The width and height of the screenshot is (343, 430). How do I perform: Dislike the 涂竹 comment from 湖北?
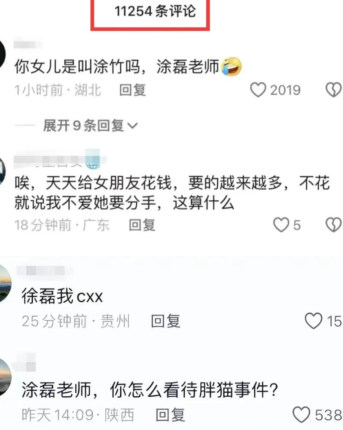point(334,90)
